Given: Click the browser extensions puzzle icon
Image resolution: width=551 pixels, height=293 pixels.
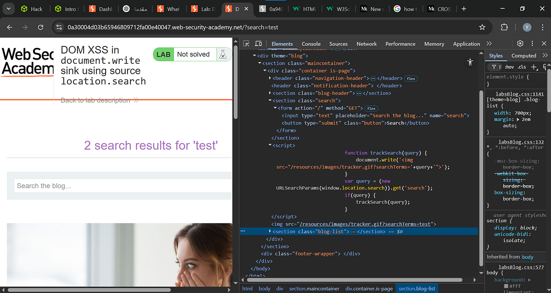Looking at the screenshot, I should [x=504, y=27].
